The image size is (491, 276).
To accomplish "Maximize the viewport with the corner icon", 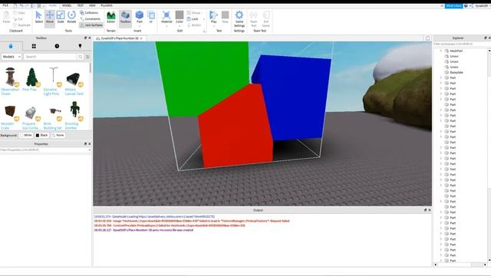I will click(x=427, y=38).
